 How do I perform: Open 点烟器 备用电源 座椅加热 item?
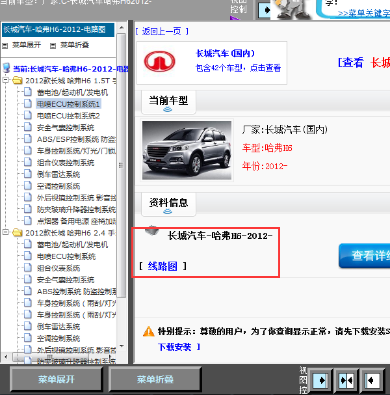coord(76,221)
